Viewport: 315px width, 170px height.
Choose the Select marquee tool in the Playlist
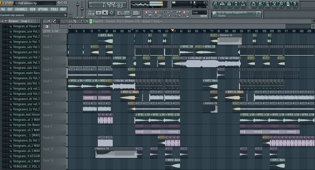(78, 21)
